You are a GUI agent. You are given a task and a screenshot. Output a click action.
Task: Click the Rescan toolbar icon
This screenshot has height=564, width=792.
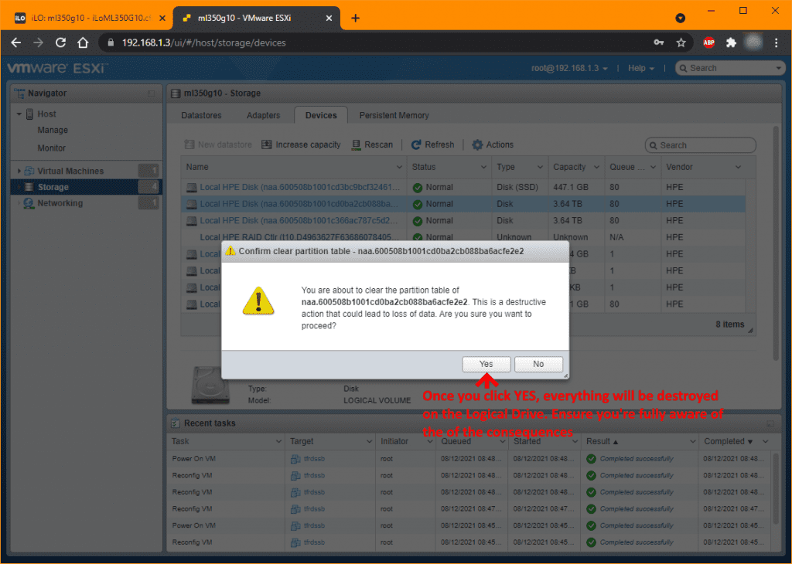pyautogui.click(x=357, y=144)
